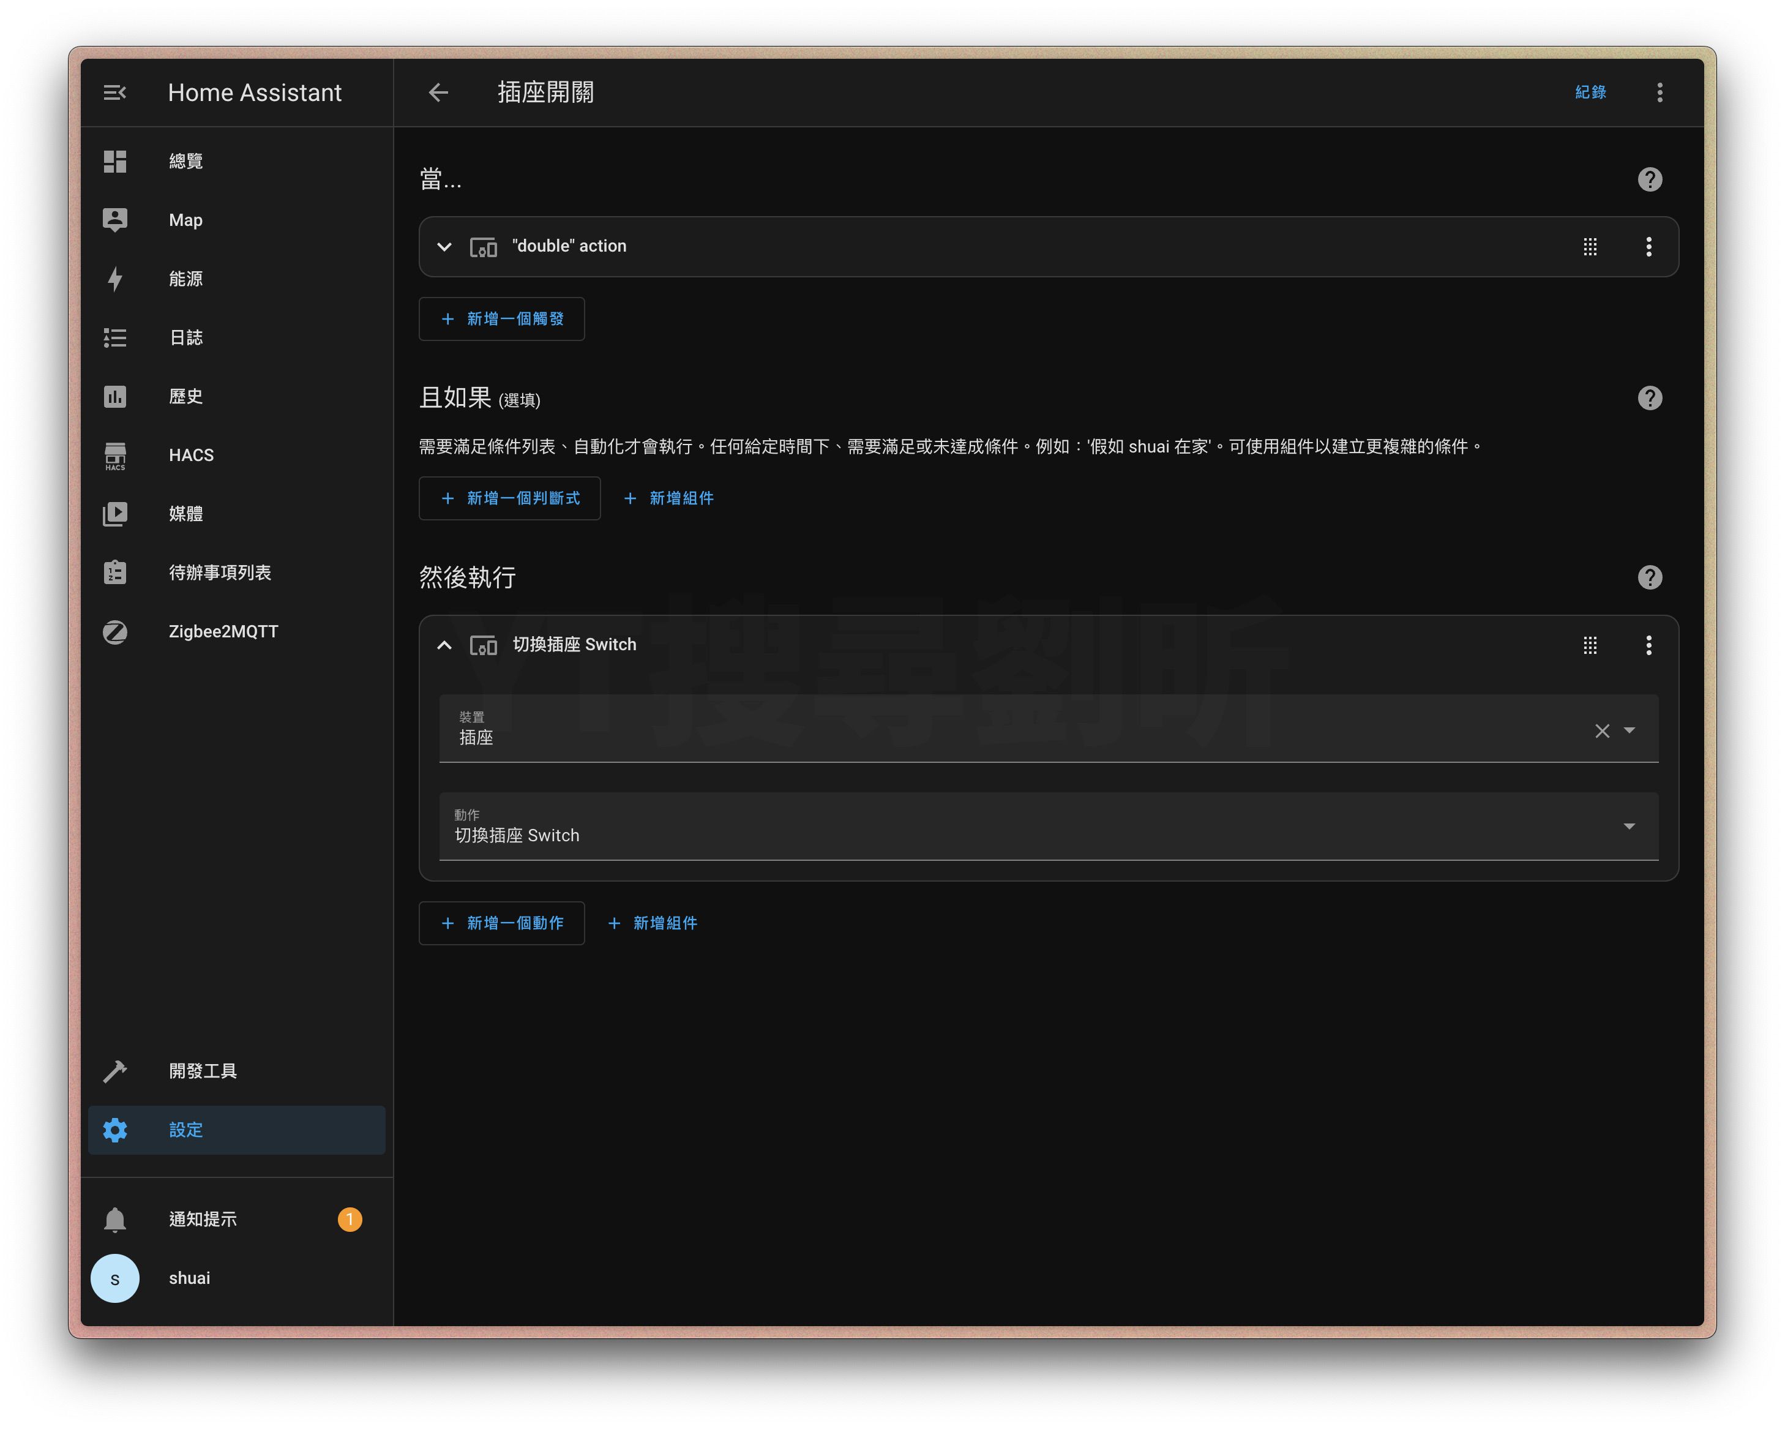Image resolution: width=1785 pixels, height=1429 pixels.
Task: Grab the drag handle of "double" action trigger
Action: pos(1590,247)
